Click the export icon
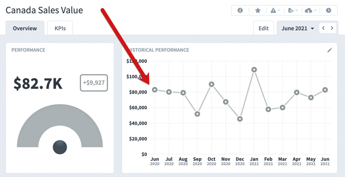 point(291,10)
